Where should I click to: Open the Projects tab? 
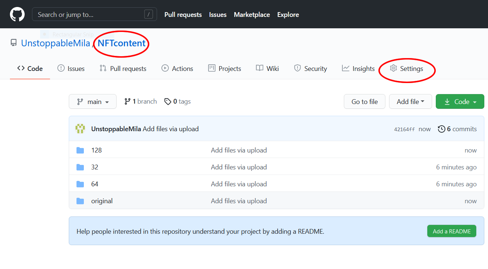[x=224, y=68]
